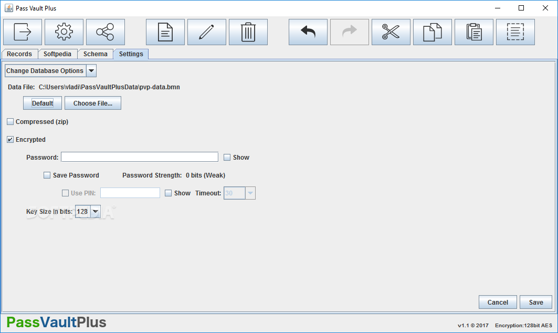This screenshot has width=558, height=333.
Task: Click the Copy pages icon
Action: pyautogui.click(x=433, y=32)
